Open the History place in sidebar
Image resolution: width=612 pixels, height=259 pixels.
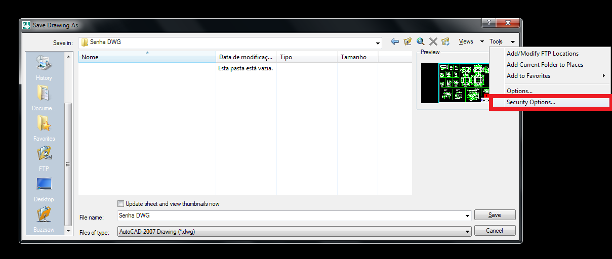(x=44, y=67)
